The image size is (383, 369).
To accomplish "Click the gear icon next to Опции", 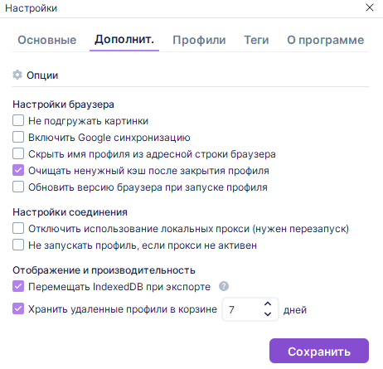I will [x=17, y=75].
